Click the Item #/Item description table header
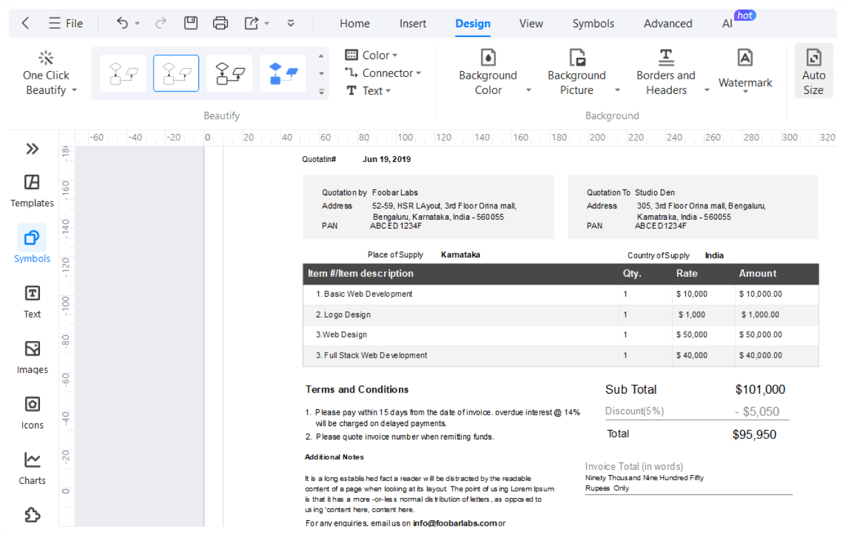The width and height of the screenshot is (846, 536). pyautogui.click(x=360, y=274)
